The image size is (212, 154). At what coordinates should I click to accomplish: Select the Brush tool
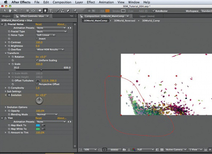tap(58, 11)
